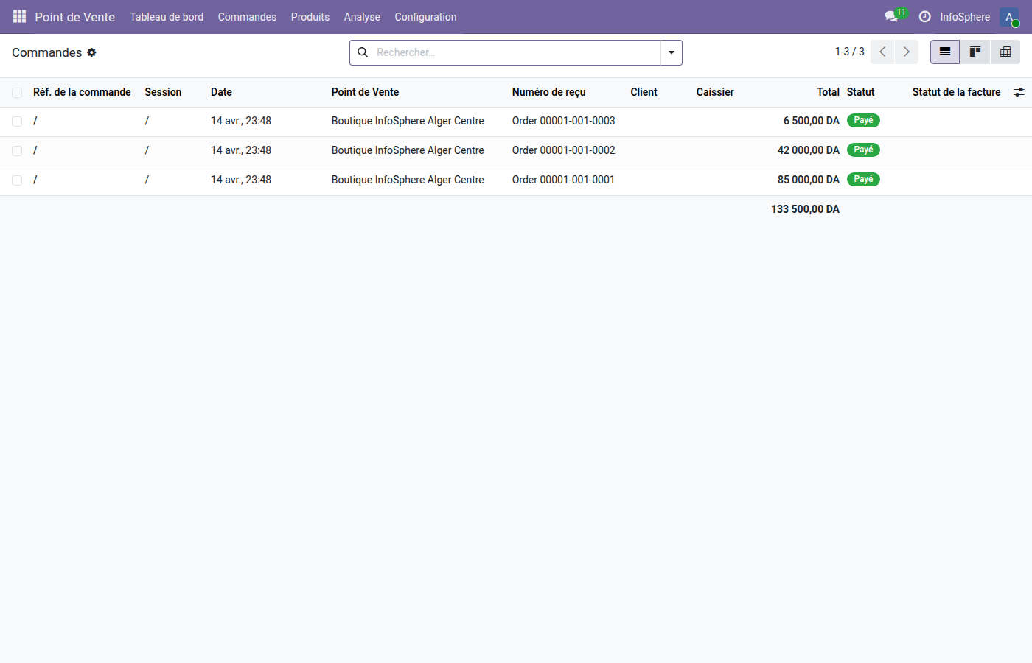
Task: Open the messaging conversations panel
Action: pyautogui.click(x=891, y=16)
